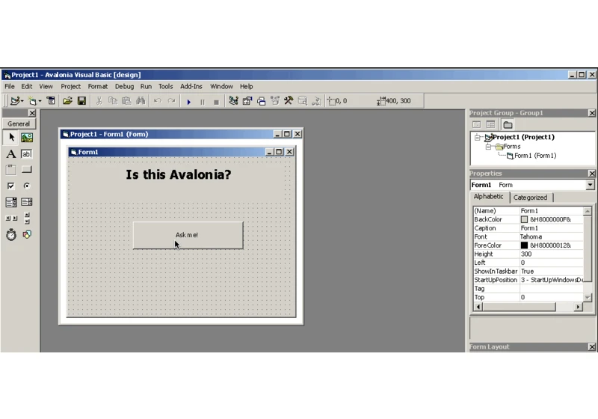Select the 'Is this Avalonia?' label

(x=179, y=175)
